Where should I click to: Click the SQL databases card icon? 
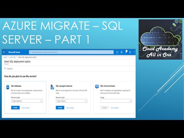click(8, 87)
